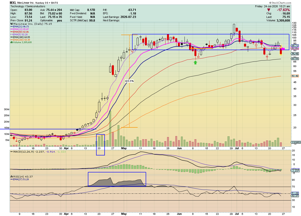Click the 51.28 tag on RSI right axis

[x=294, y=193]
